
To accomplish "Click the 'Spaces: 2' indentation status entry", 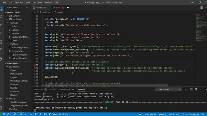I will click(162, 114).
